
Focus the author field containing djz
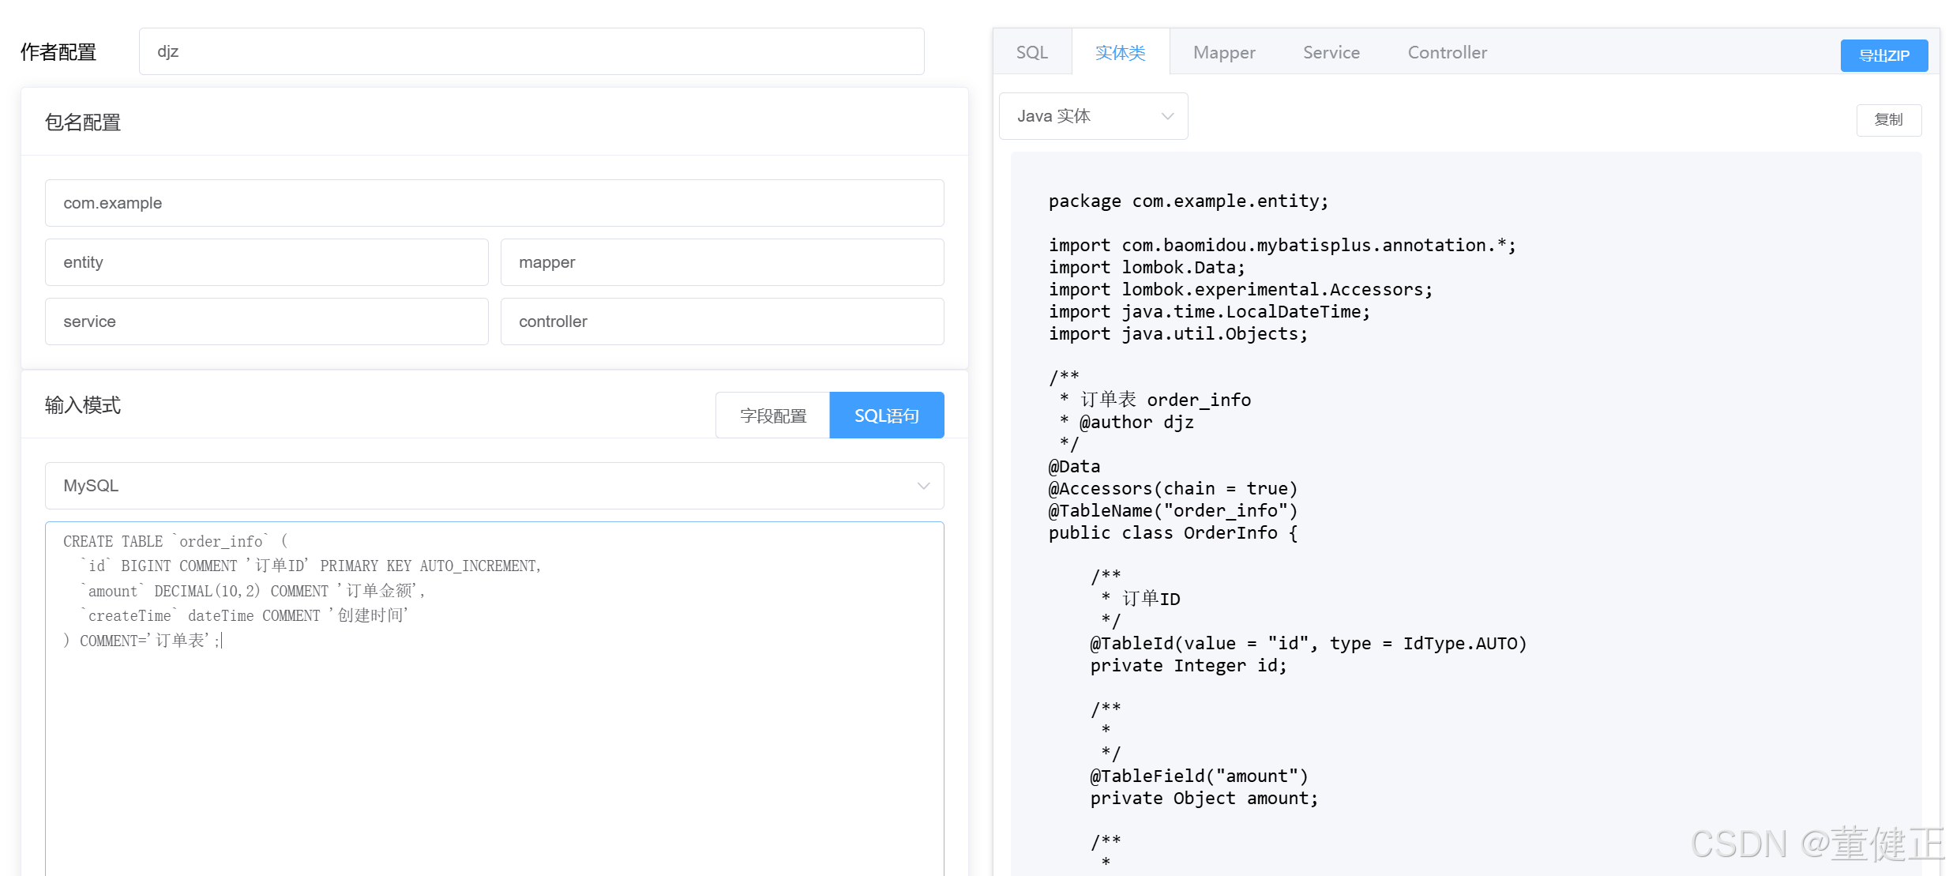click(531, 52)
